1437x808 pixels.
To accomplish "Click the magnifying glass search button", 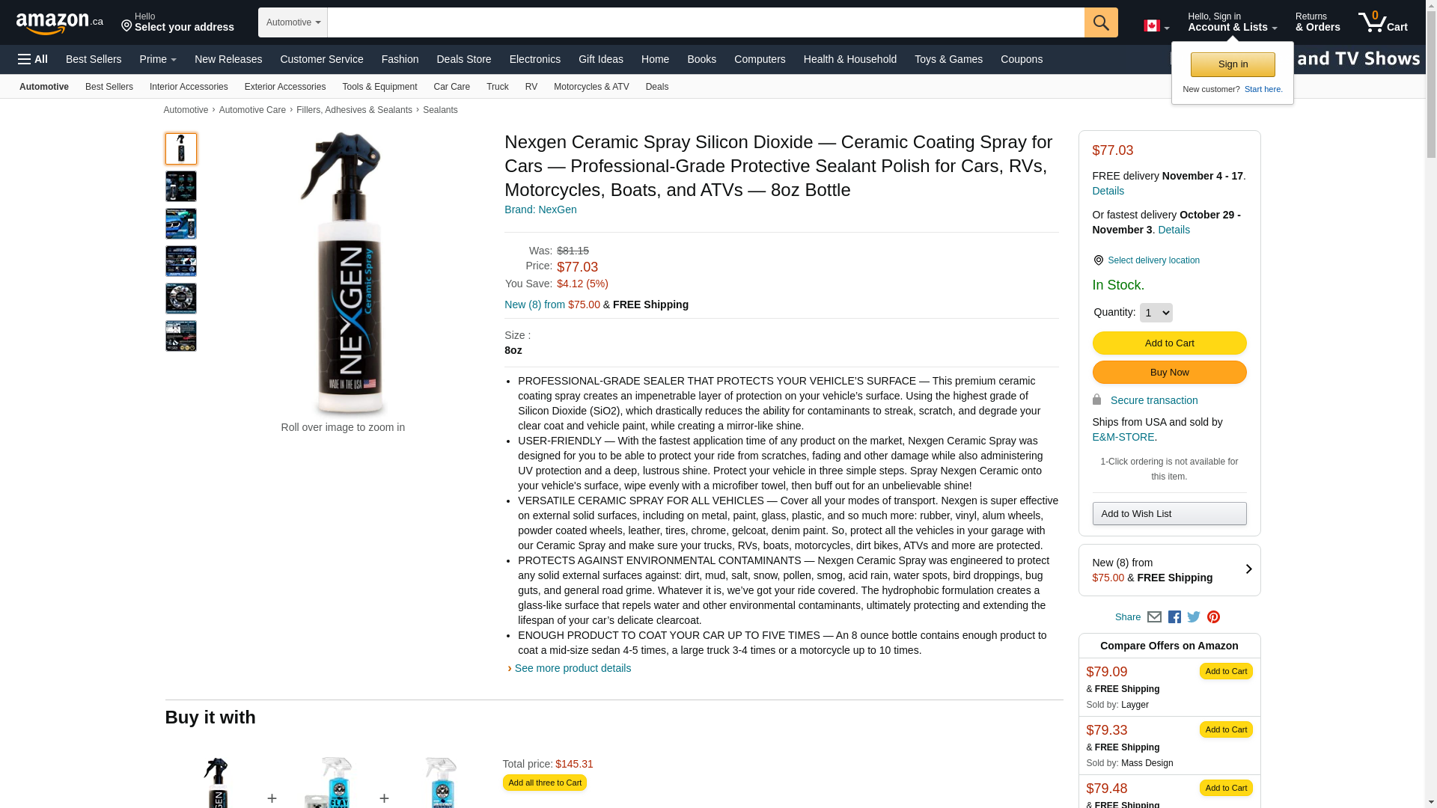I will pyautogui.click(x=1100, y=22).
